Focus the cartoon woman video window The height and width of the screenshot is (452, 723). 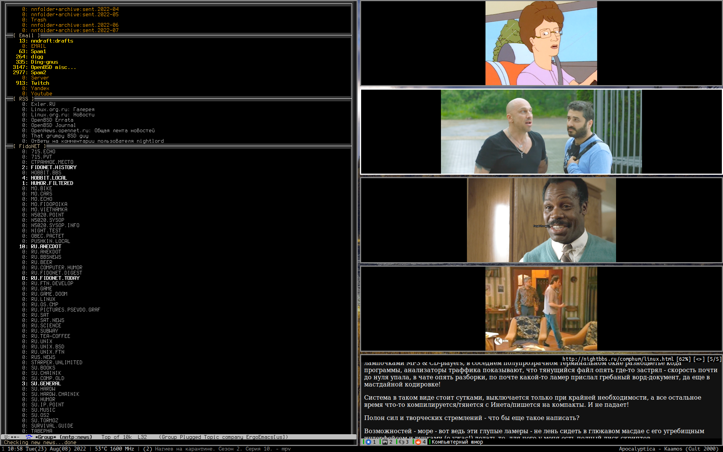[541, 43]
